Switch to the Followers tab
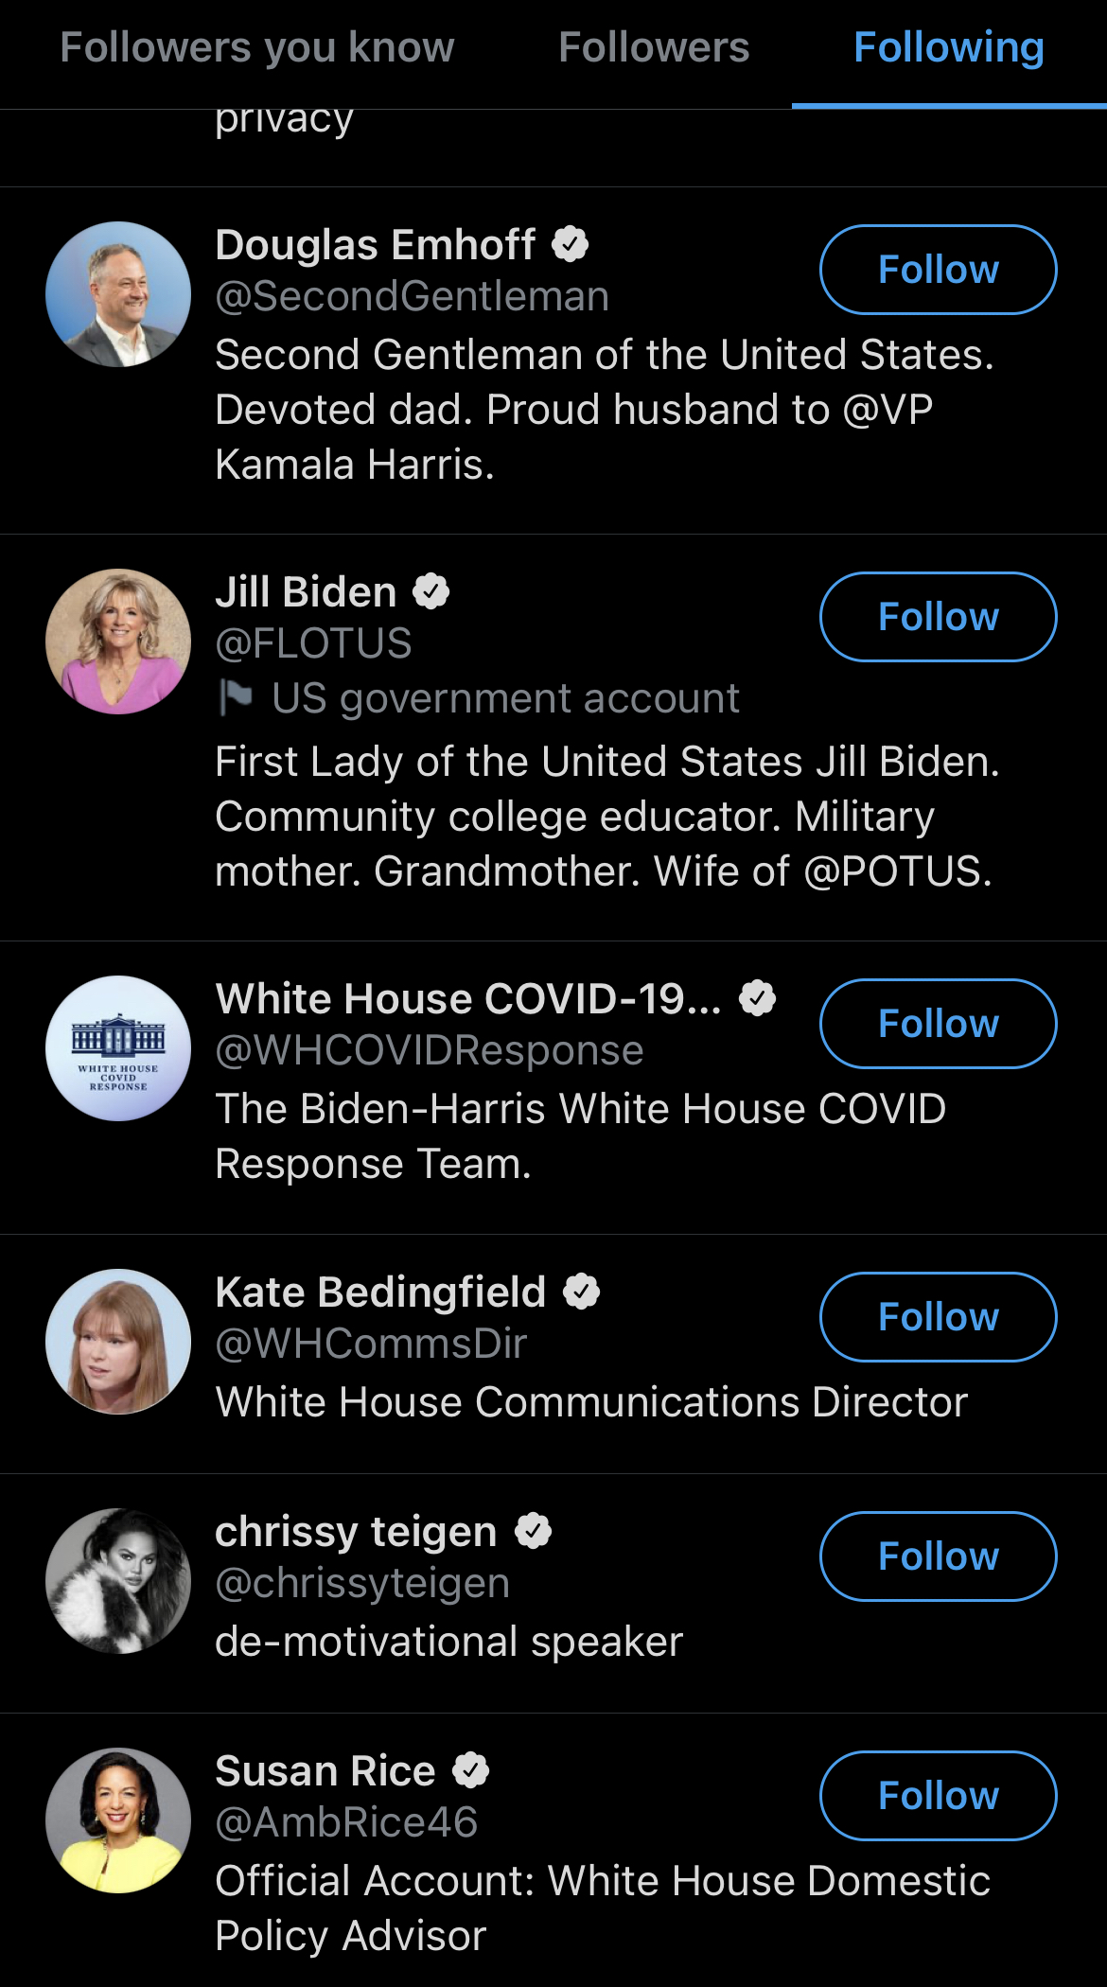The width and height of the screenshot is (1107, 1987). (x=654, y=47)
